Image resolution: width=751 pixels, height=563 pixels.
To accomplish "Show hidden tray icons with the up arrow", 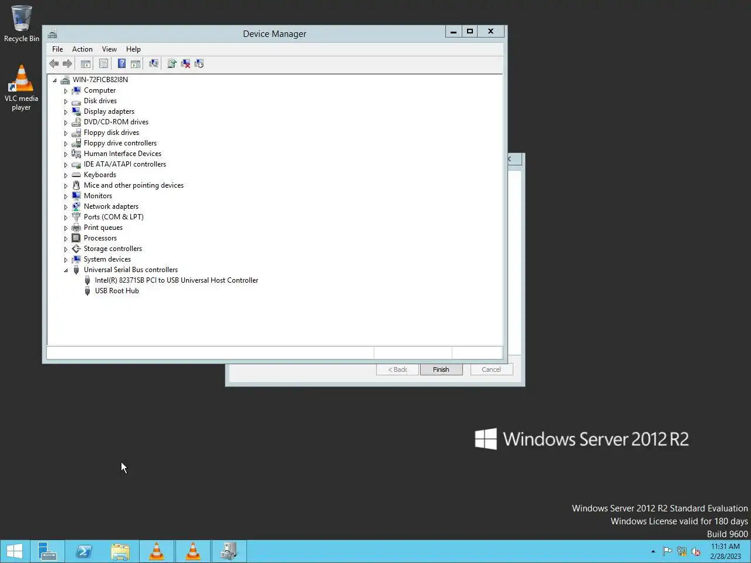I will [x=653, y=551].
